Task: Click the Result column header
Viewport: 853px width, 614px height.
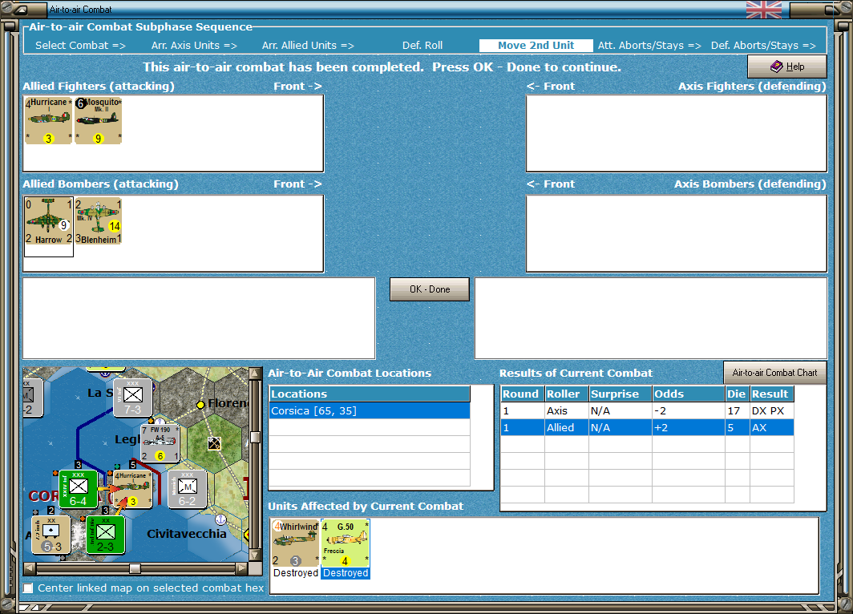Action: pos(771,394)
